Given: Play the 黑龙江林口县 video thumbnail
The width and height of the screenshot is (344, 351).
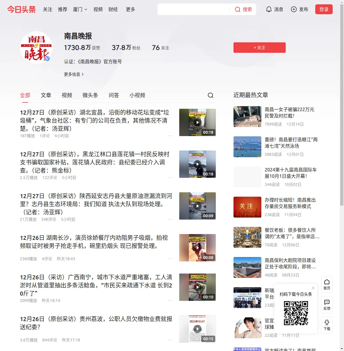Looking at the screenshot, I should pos(198,164).
